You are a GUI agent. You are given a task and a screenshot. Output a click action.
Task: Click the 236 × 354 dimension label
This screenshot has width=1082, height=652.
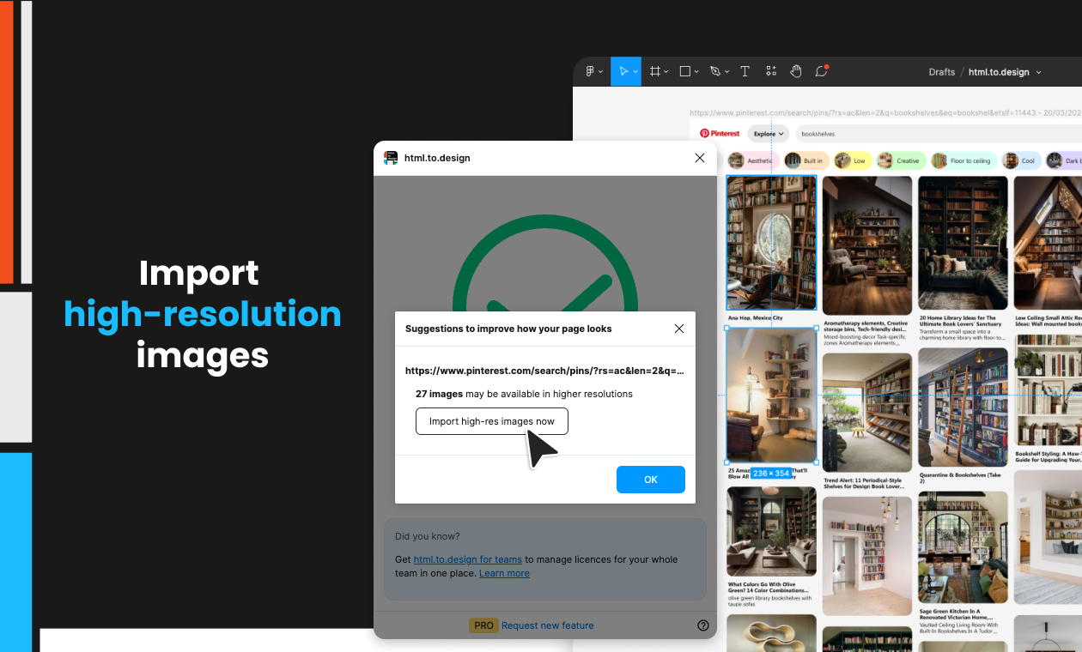point(771,473)
